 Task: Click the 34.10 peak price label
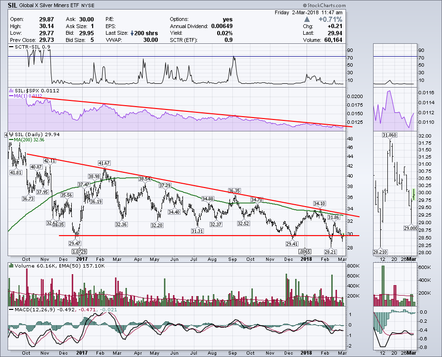click(x=319, y=203)
